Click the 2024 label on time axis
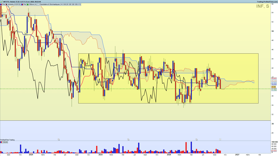Screen dimensions: 278x156 [31, 155]
